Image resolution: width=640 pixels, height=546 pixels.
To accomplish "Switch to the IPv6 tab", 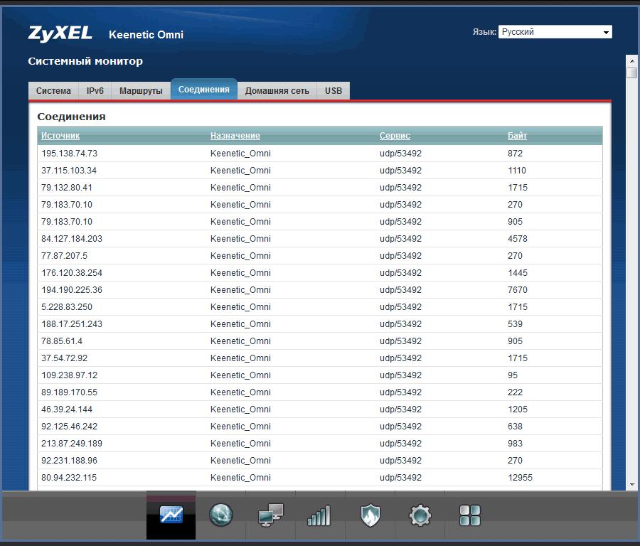I will pyautogui.click(x=95, y=91).
